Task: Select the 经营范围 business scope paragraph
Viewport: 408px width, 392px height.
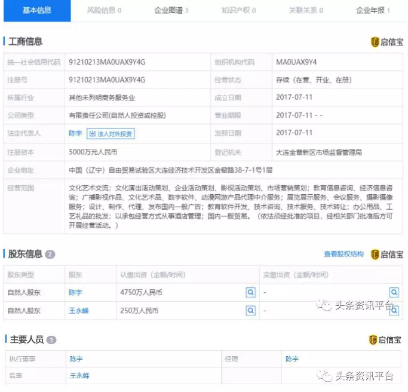Action: click(231, 206)
